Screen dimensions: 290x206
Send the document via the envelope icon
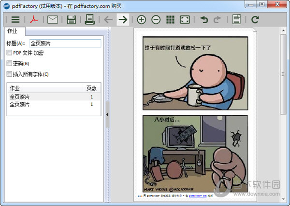[x=53, y=20]
